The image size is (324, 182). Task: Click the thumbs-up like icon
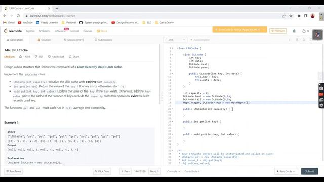(20, 56)
